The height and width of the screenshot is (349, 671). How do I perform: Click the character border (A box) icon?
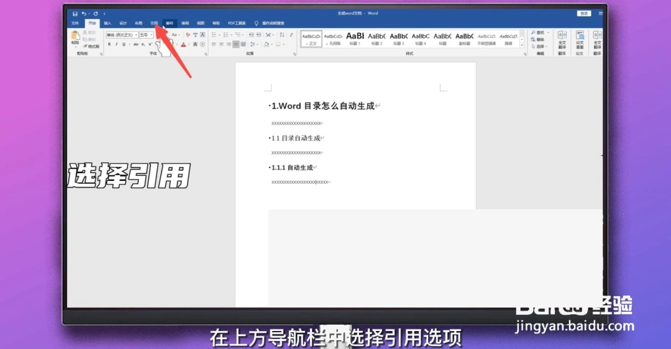tap(203, 35)
